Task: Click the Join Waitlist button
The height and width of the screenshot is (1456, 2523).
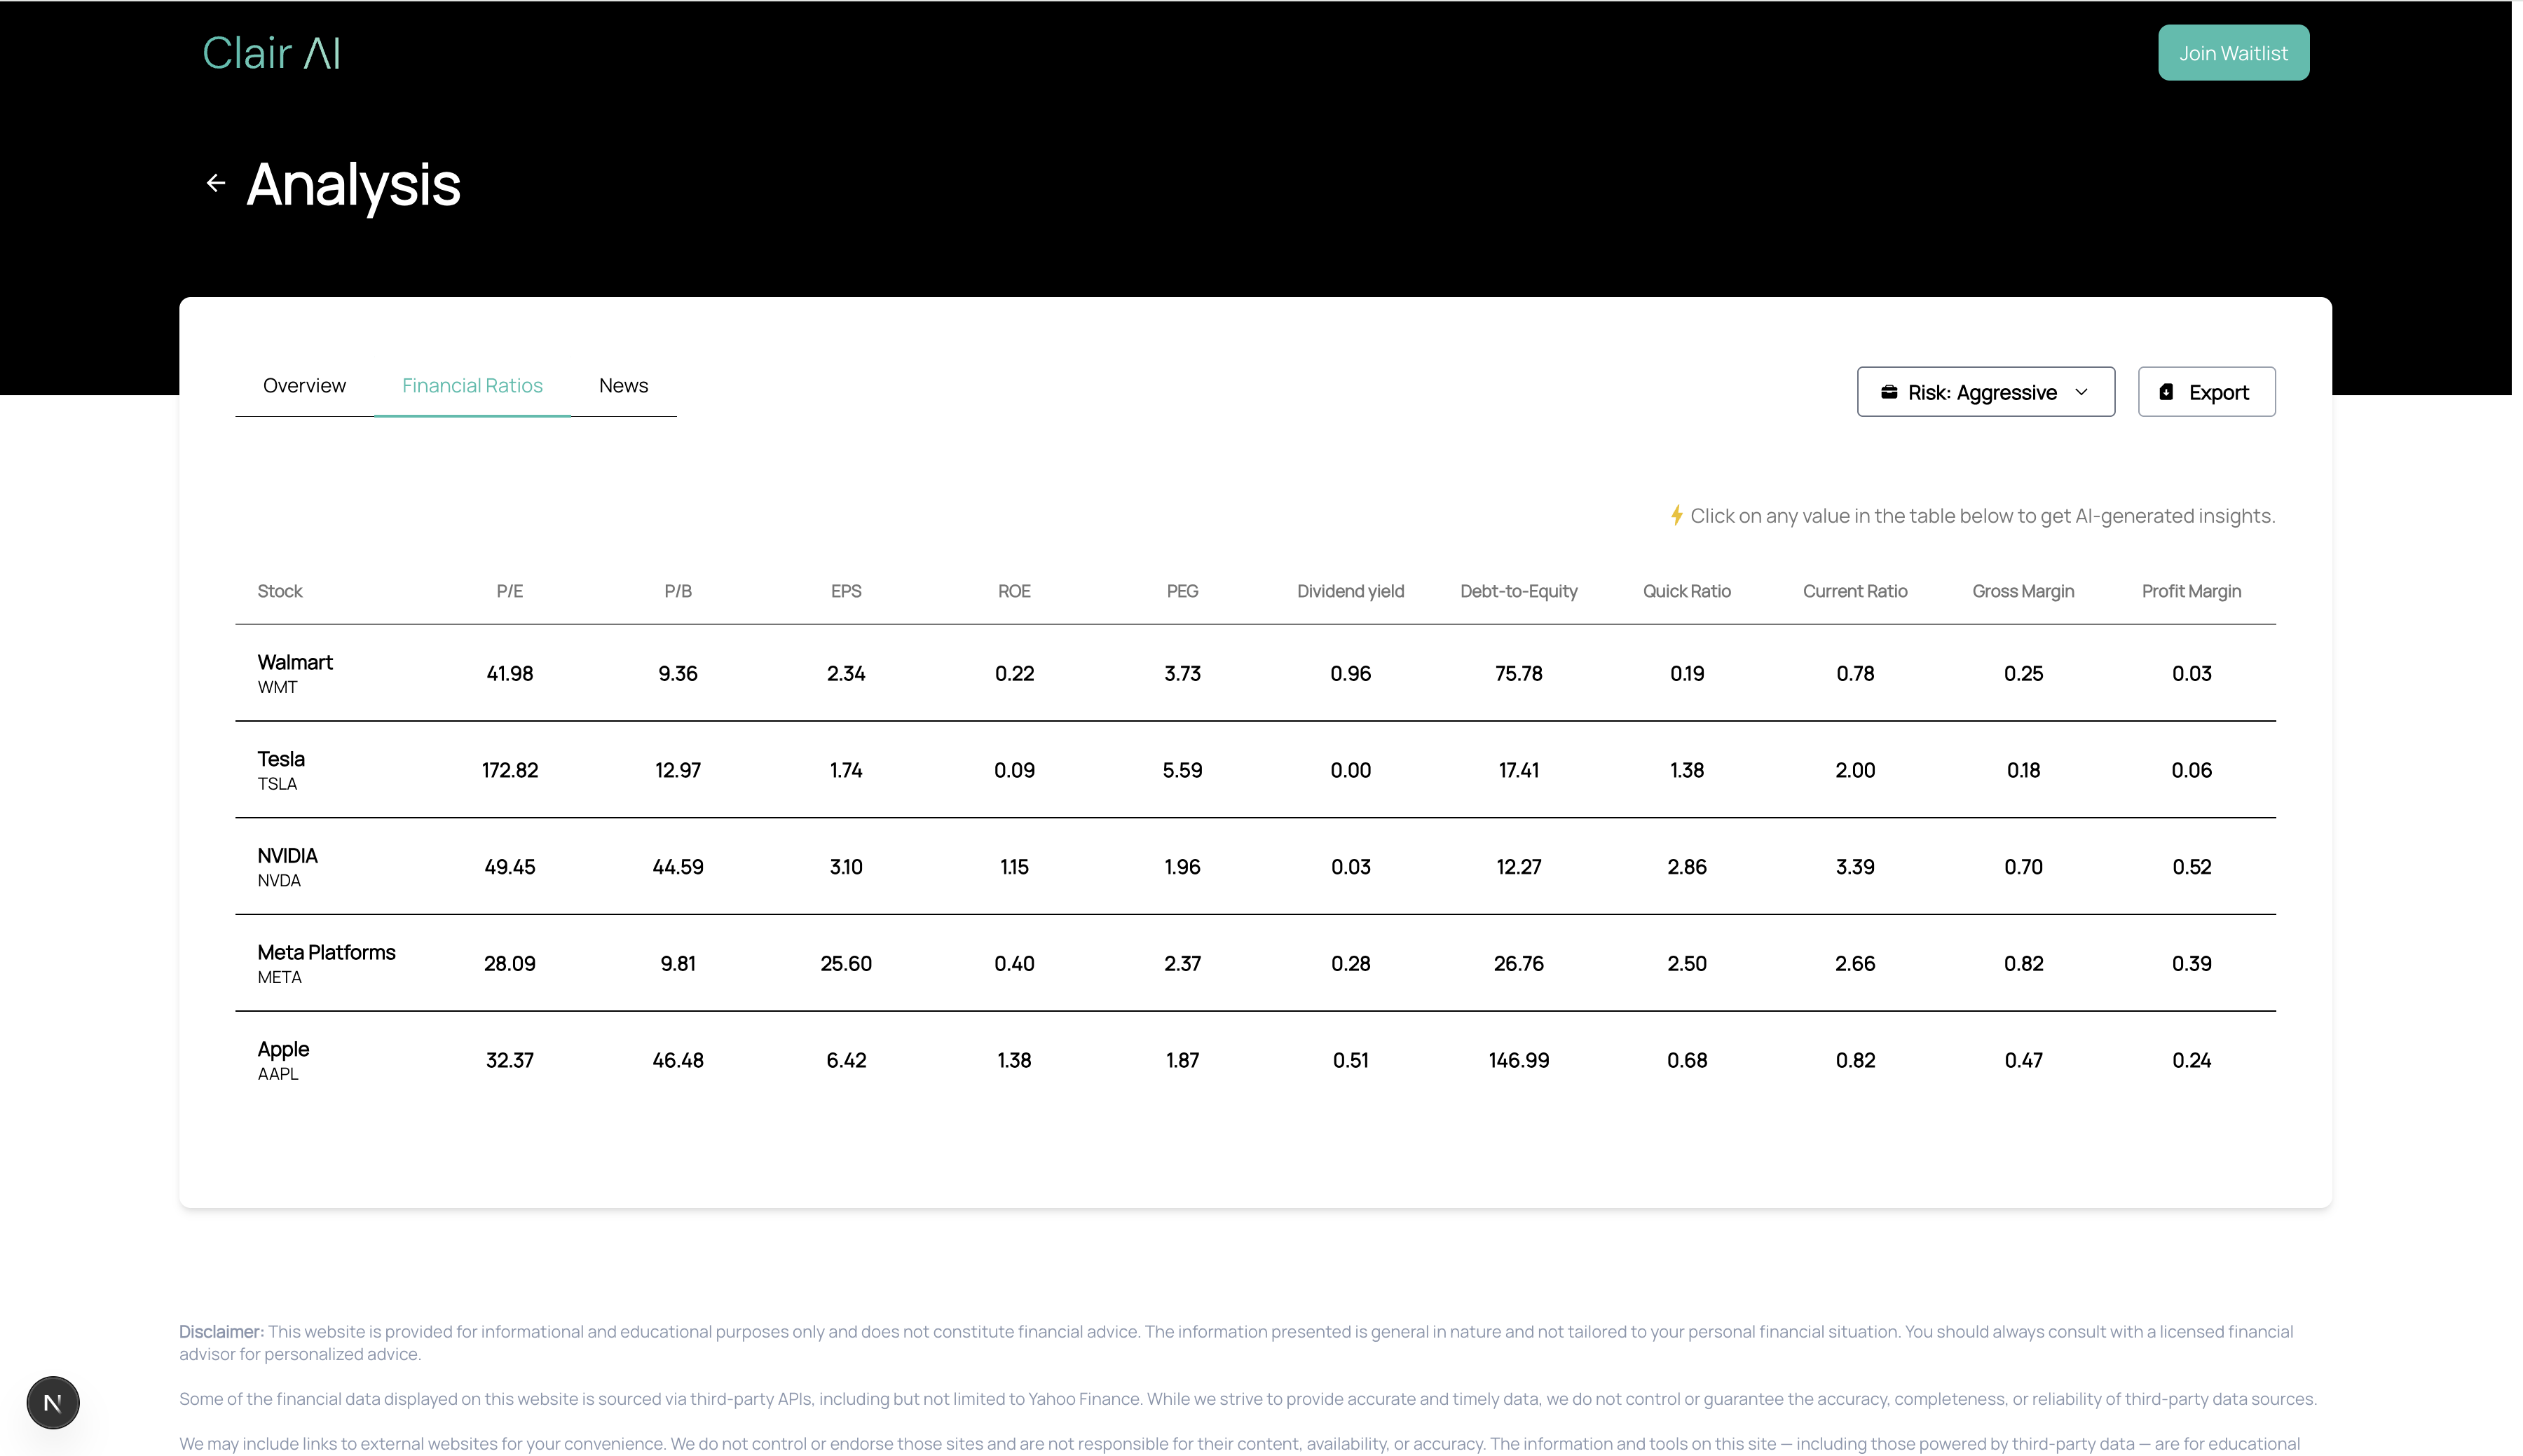Action: tap(2233, 53)
